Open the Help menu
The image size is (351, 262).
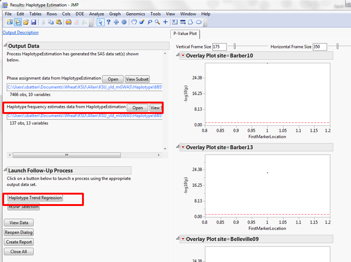(206, 14)
